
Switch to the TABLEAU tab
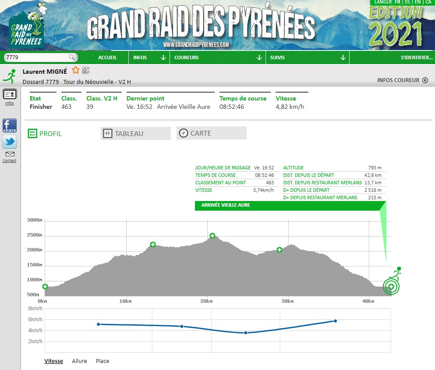(136, 133)
